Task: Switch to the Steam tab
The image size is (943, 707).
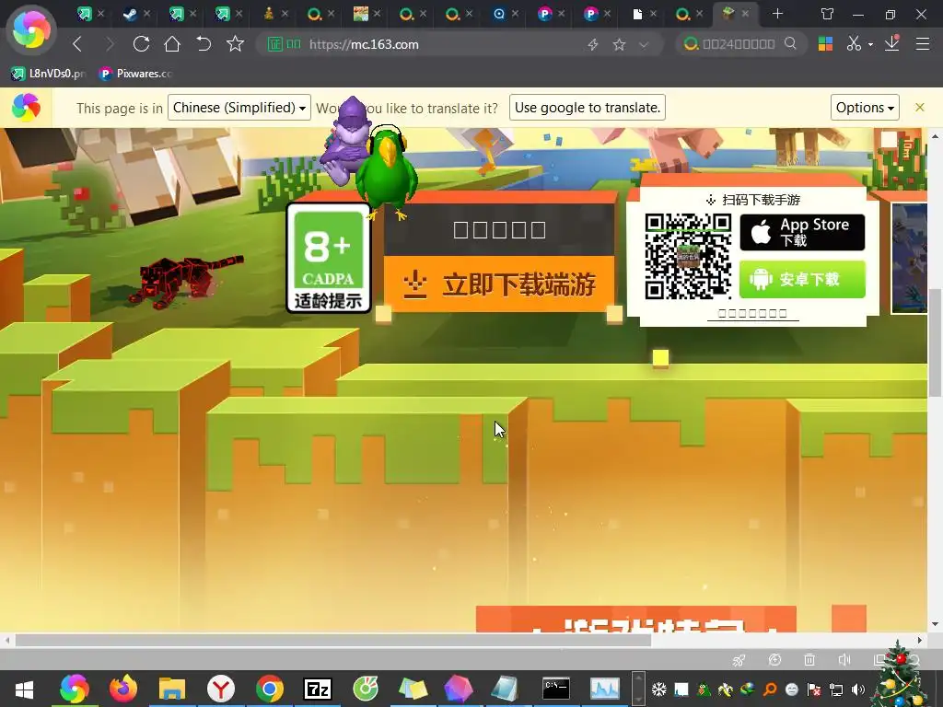Action: [129, 14]
